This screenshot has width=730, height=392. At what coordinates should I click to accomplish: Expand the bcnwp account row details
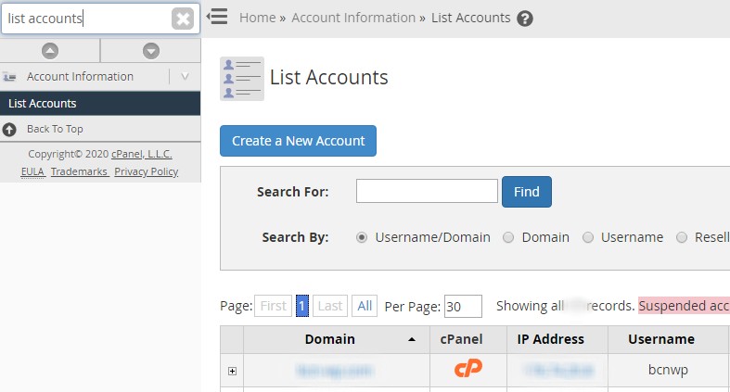[x=232, y=371]
